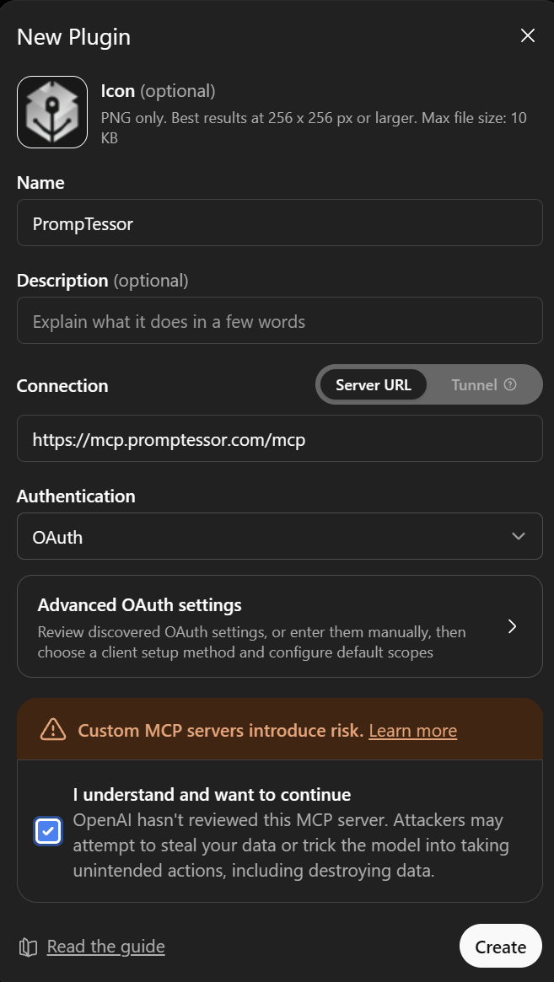Click the Authentication label

coord(76,496)
